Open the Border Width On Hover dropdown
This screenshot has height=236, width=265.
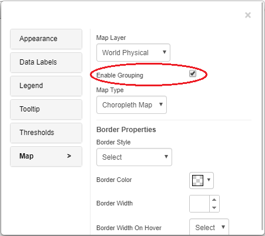209,227
